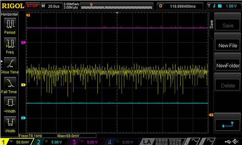Select the -Width measurement icon
This screenshot has width=242, height=145.
10,123
